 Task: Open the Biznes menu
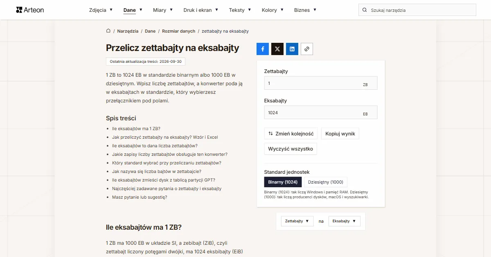305,10
